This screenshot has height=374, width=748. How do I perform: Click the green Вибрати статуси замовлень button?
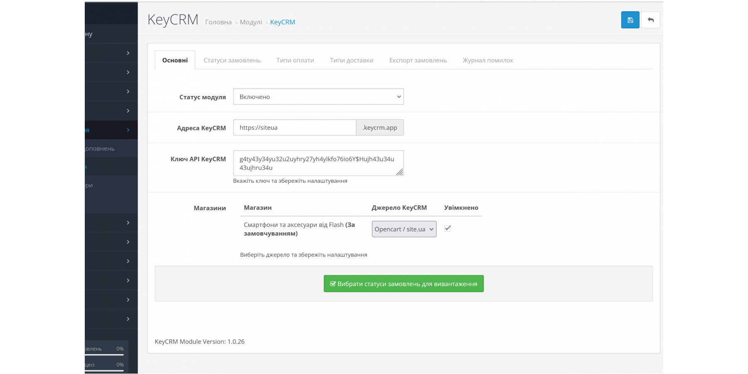click(x=404, y=283)
